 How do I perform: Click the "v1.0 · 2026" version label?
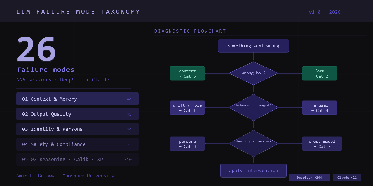click(324, 12)
